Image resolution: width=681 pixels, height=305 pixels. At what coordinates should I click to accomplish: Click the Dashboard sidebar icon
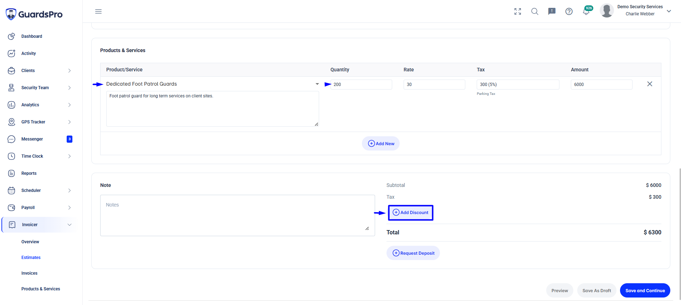[x=11, y=36]
